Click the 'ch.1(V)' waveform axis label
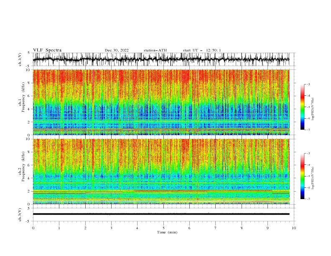The width and height of the screenshot is (331, 256). (x=20, y=59)
